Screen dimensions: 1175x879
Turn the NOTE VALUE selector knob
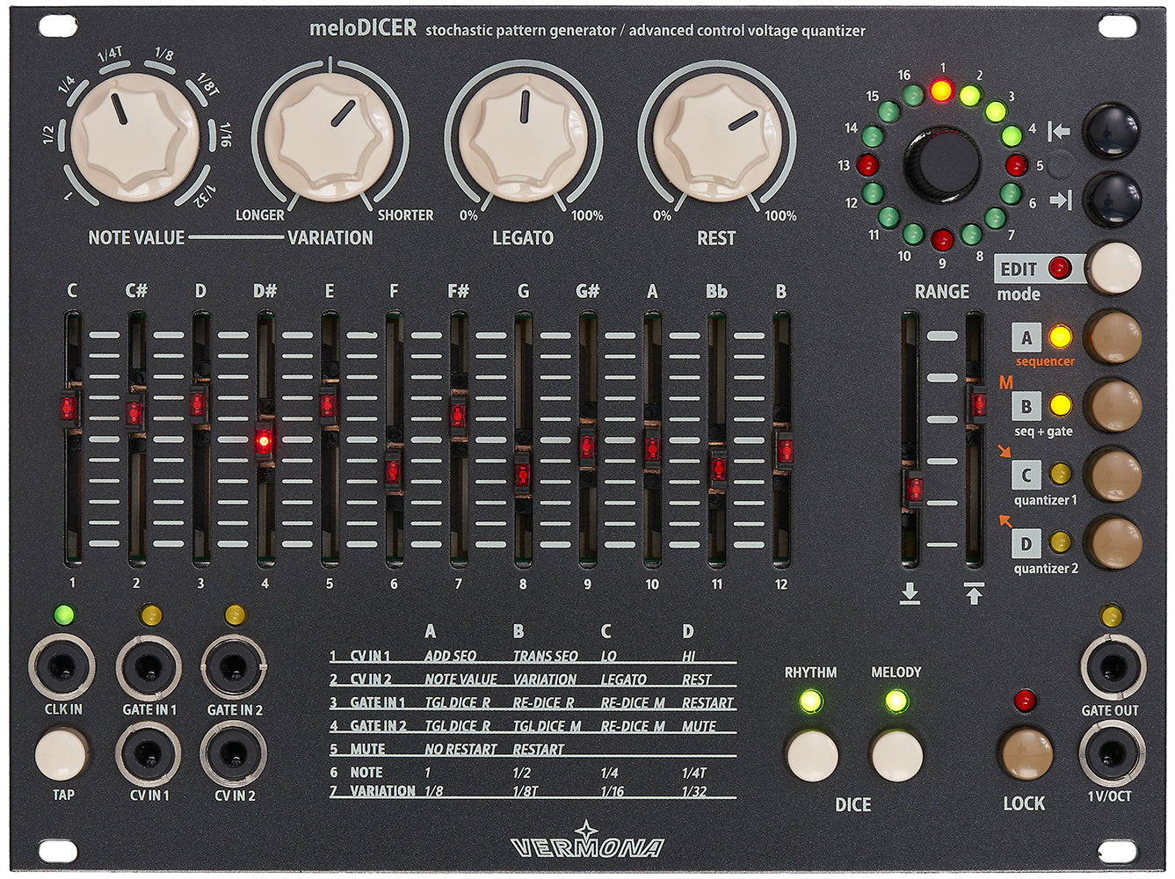[134, 141]
